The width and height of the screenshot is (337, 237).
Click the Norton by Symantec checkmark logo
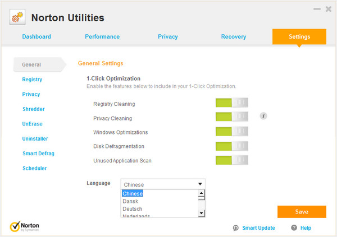[16, 226]
